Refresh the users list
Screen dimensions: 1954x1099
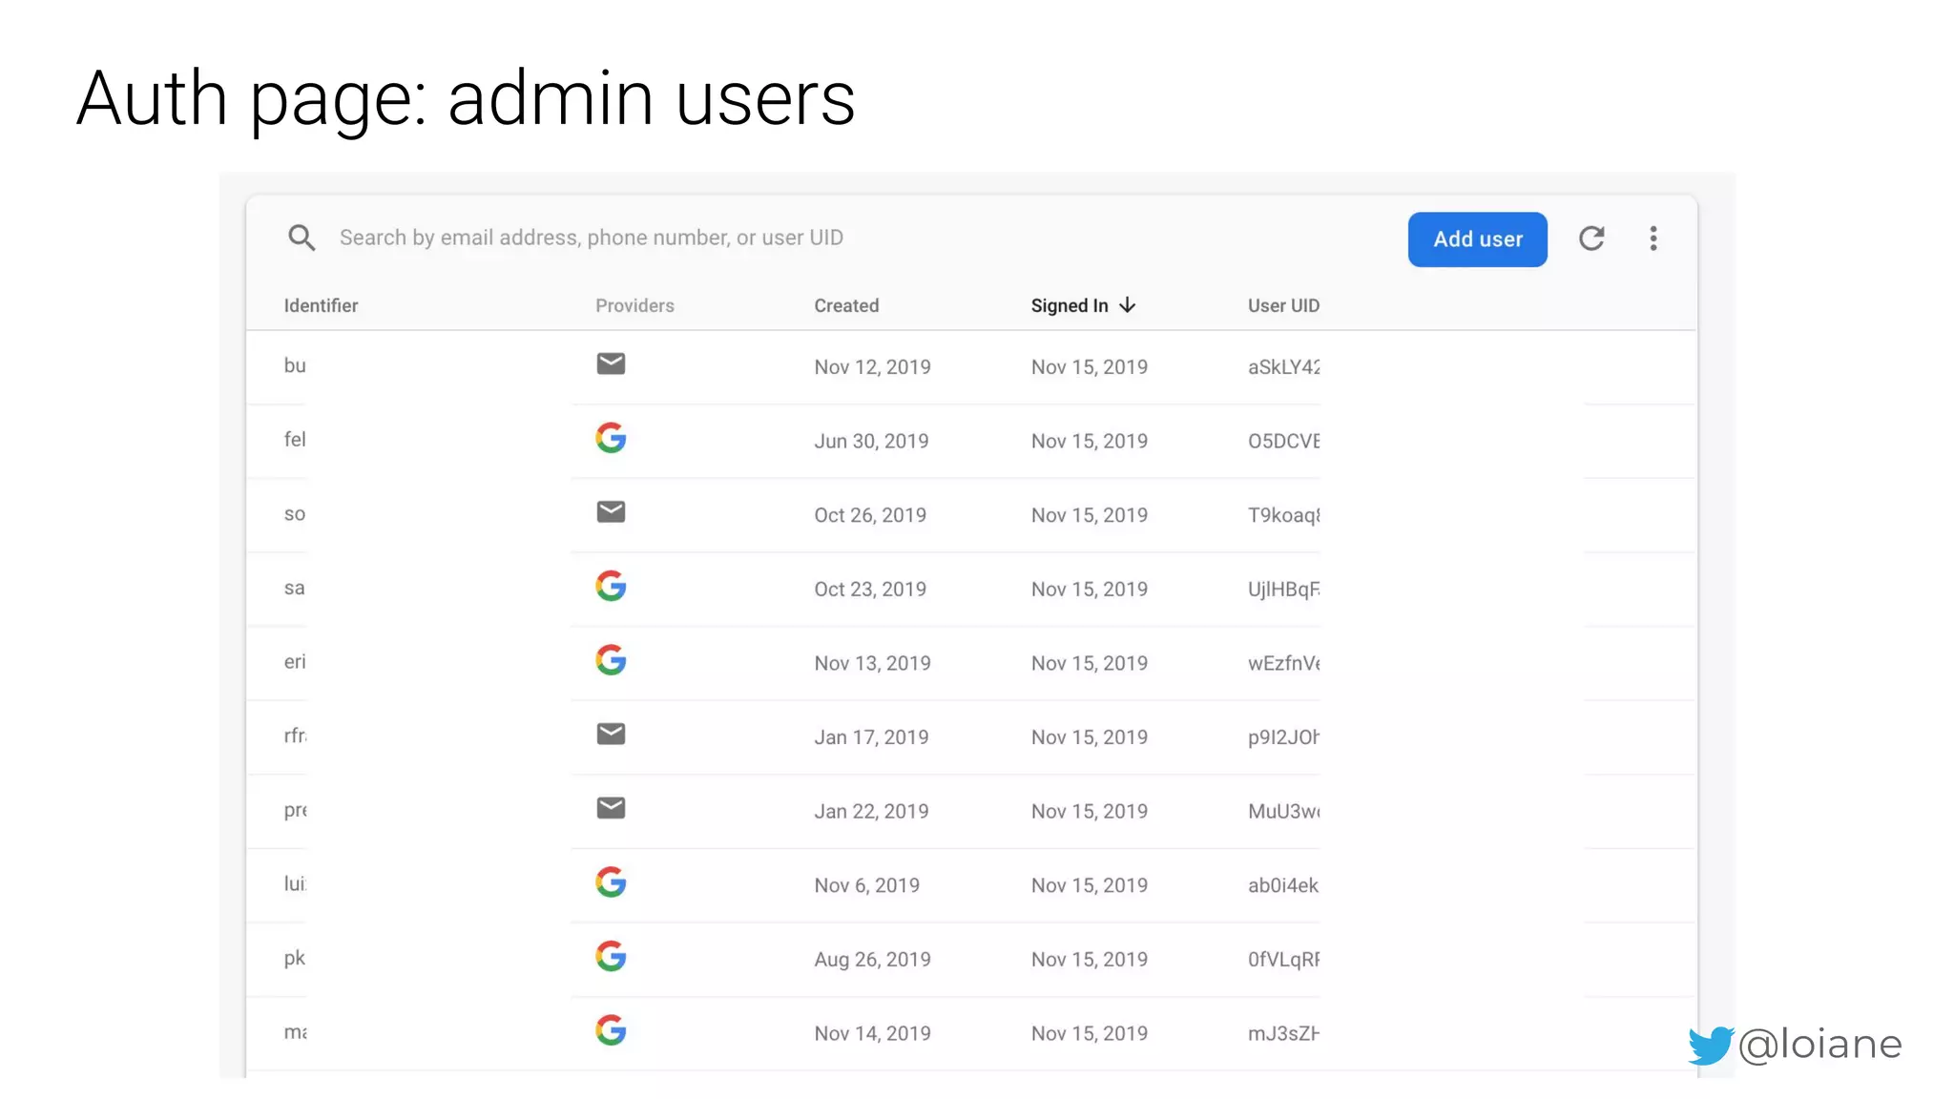pyautogui.click(x=1591, y=238)
